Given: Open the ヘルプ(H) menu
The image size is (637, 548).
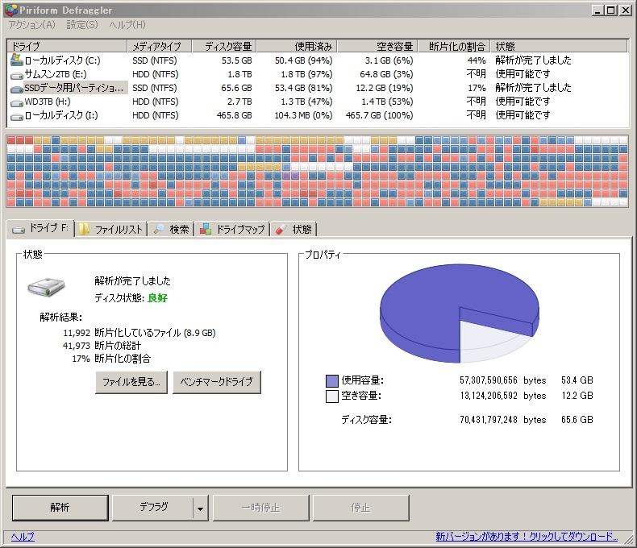Looking at the screenshot, I should point(127,25).
